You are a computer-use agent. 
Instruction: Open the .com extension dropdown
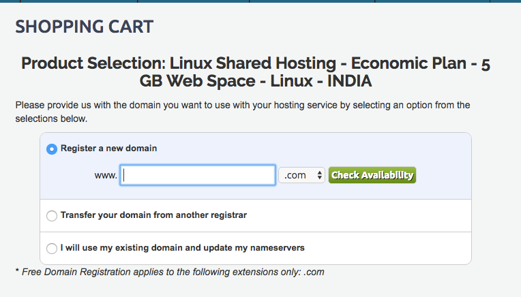(301, 175)
